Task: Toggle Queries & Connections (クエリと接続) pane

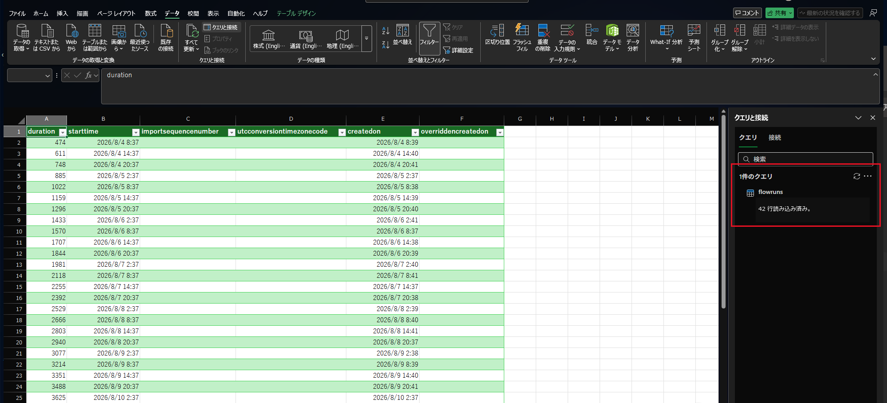Action: (x=221, y=27)
